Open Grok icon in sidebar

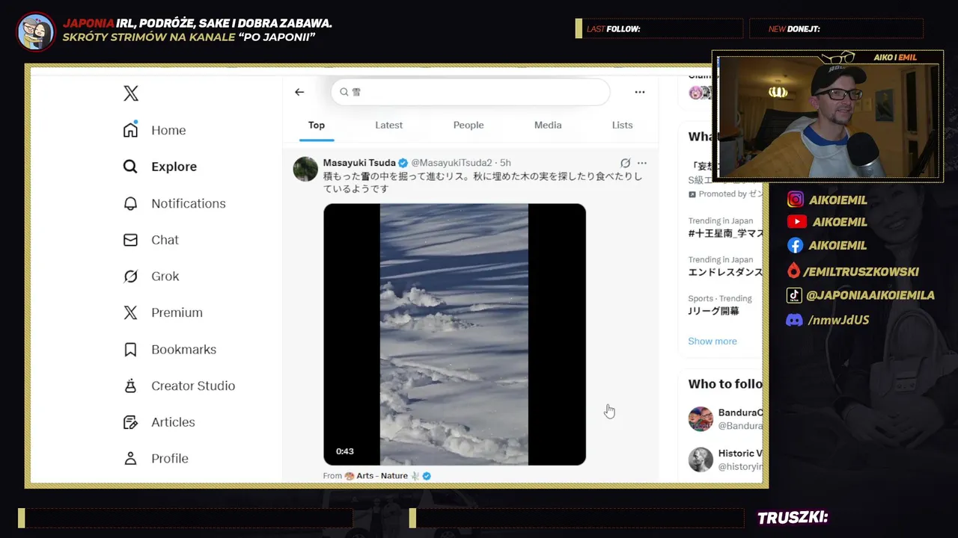tap(130, 276)
